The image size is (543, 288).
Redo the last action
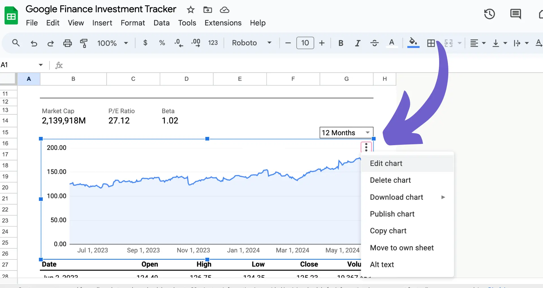coord(51,43)
